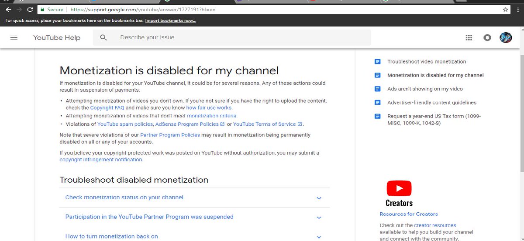Click the green Secure padlock icon
524x241 pixels.
[x=42, y=9]
